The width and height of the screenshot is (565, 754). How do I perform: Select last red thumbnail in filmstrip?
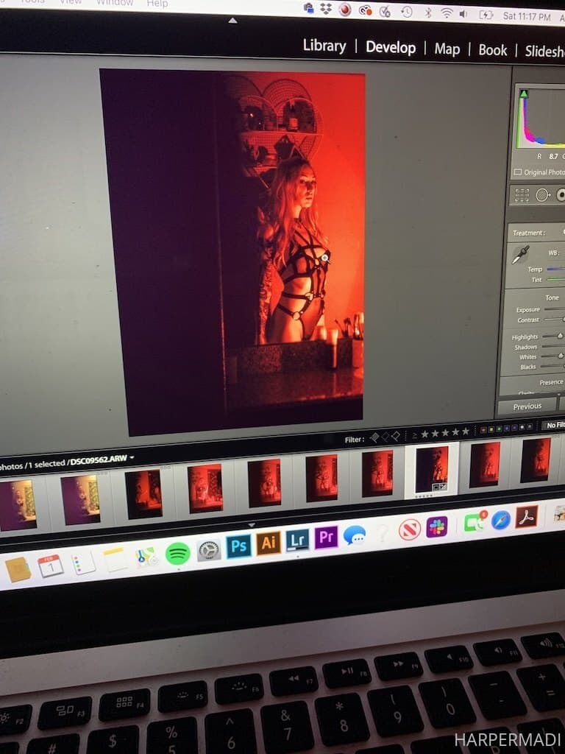pyautogui.click(x=536, y=459)
